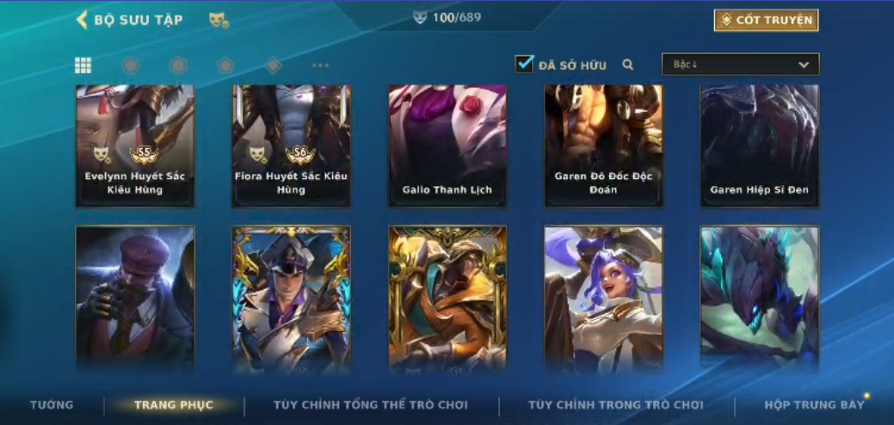The height and width of the screenshot is (425, 894).
Task: Show more filters via three dots
Action: pos(320,65)
